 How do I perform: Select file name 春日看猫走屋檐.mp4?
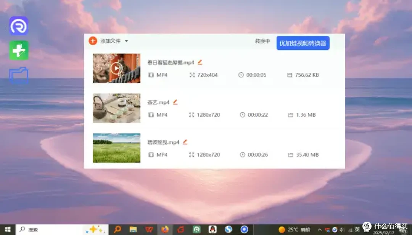point(171,62)
